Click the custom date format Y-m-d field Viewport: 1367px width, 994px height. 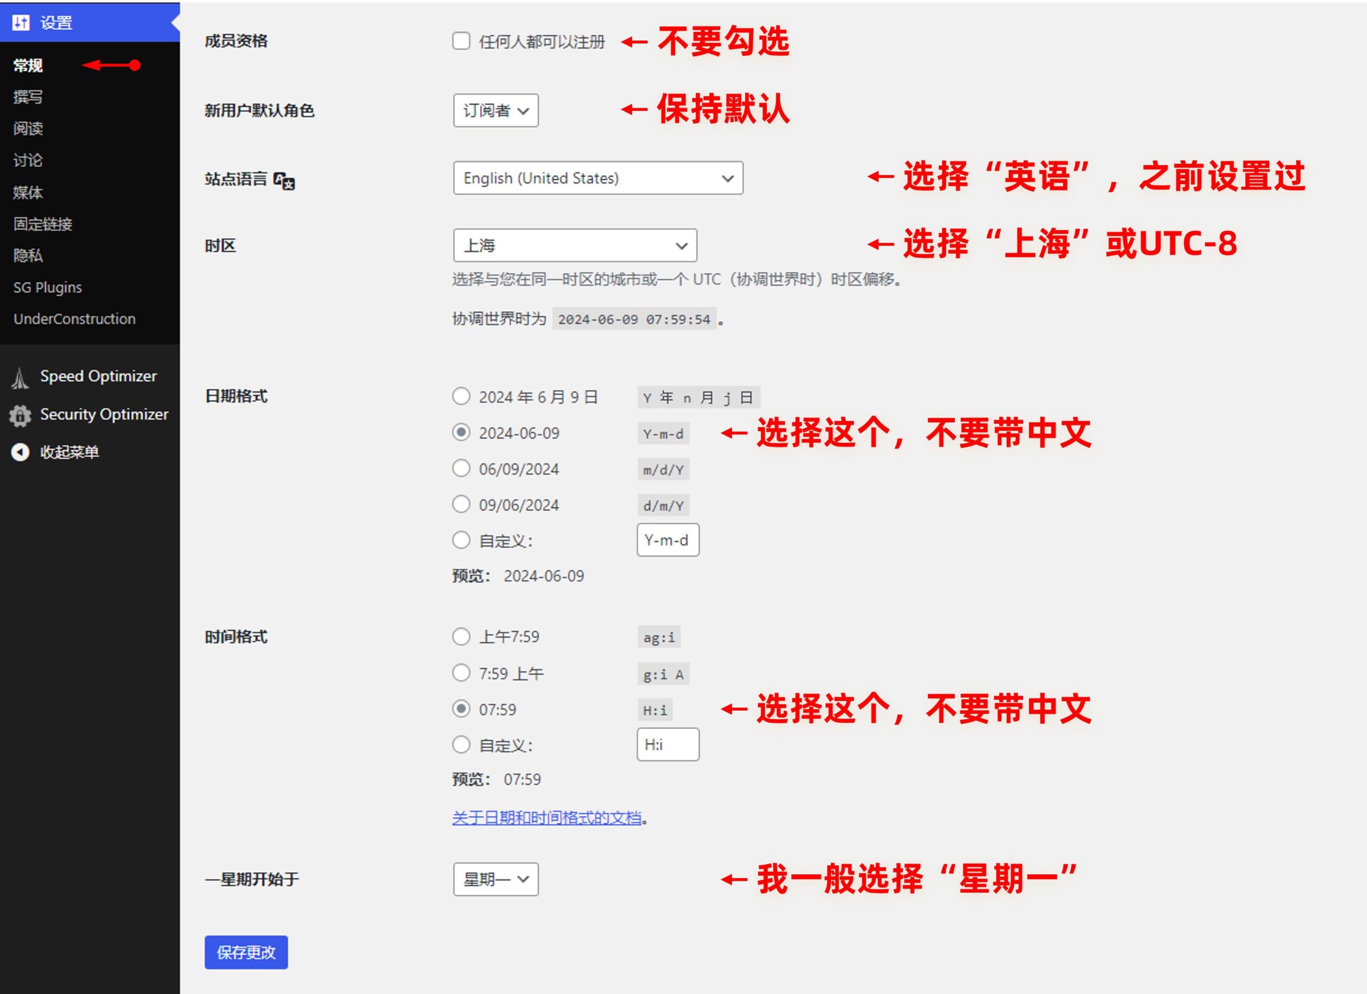(x=668, y=540)
